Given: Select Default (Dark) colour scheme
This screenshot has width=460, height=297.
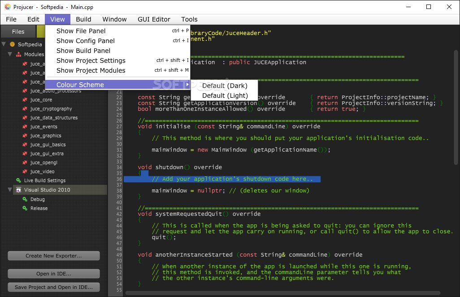Looking at the screenshot, I should tap(225, 86).
